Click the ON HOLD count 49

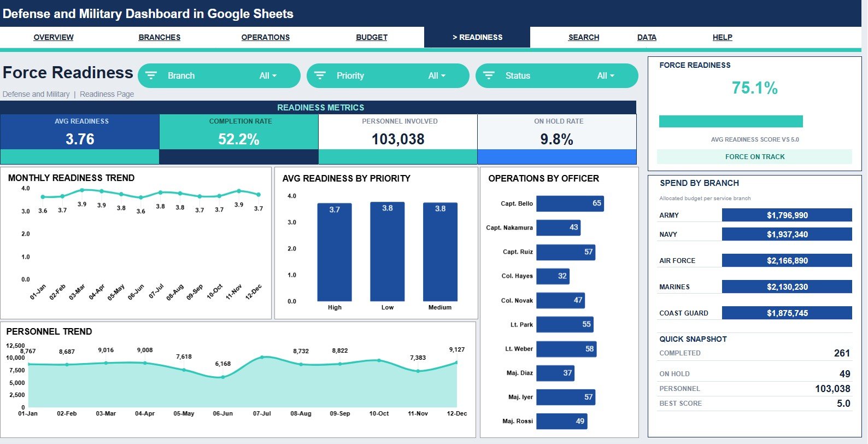[x=845, y=374]
